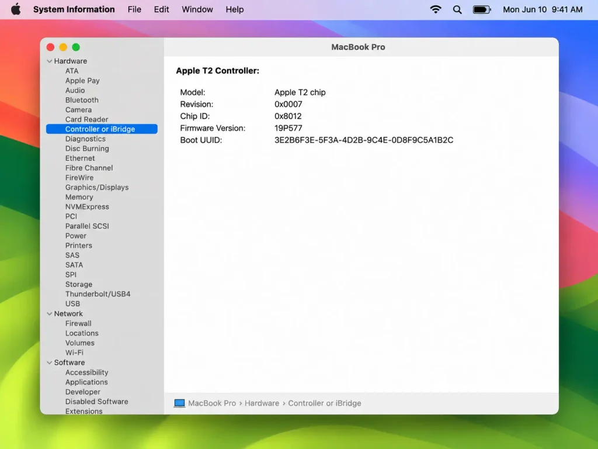This screenshot has height=449, width=598.
Task: Select USB in the sidebar
Action: click(72, 304)
